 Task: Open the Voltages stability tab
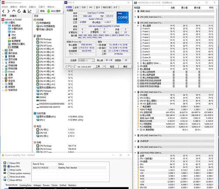37,185
